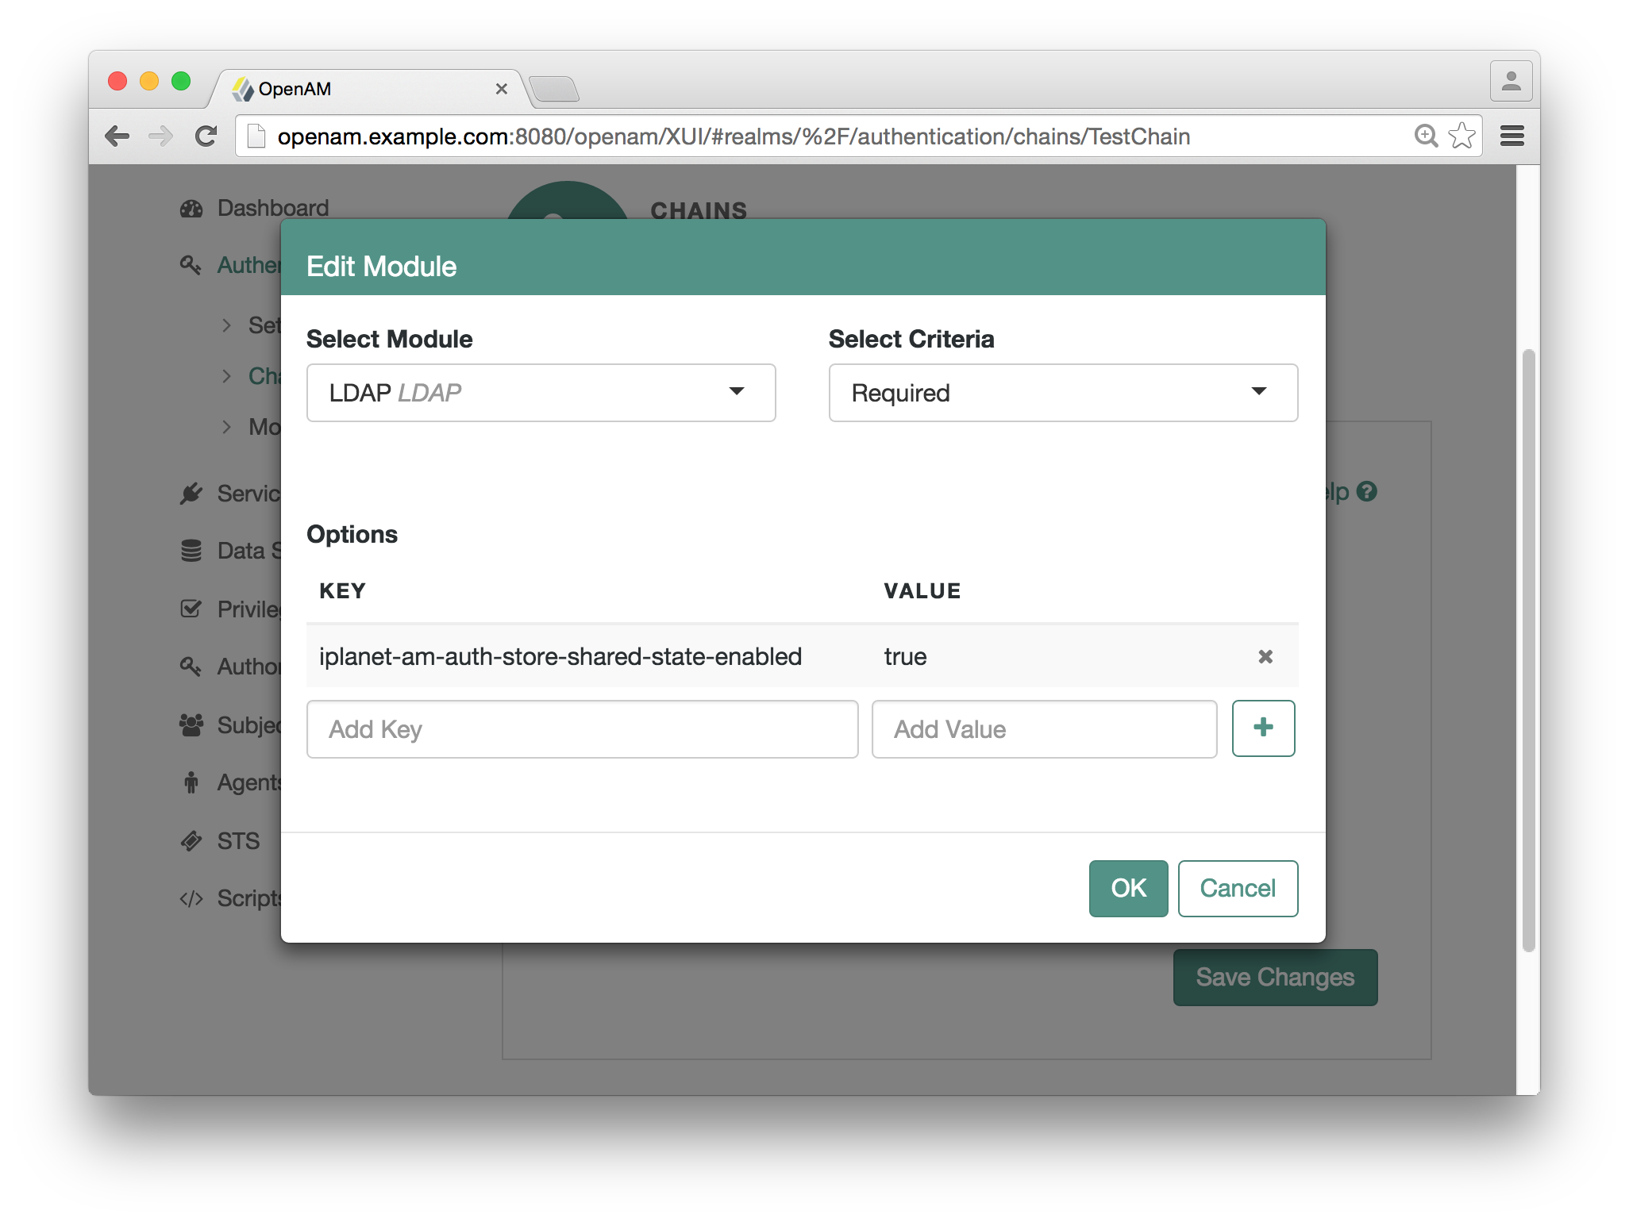
Task: Go back with browser back arrow
Action: (117, 136)
